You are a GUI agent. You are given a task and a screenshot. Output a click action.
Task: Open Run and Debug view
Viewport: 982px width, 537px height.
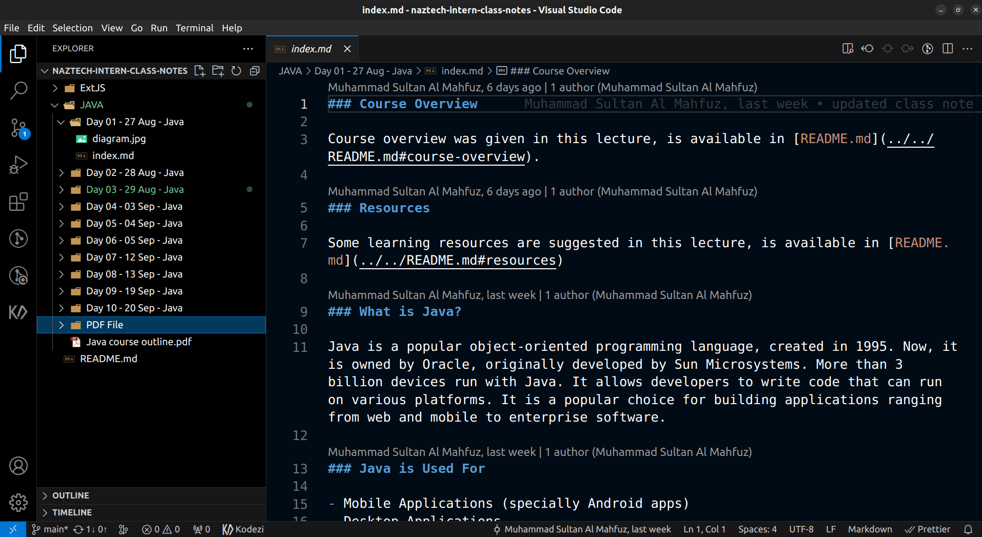click(x=18, y=165)
